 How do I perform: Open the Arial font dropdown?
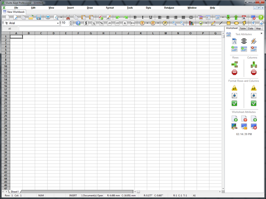click(58, 23)
